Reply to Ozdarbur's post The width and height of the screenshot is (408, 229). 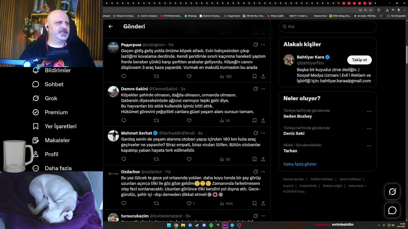point(124,203)
